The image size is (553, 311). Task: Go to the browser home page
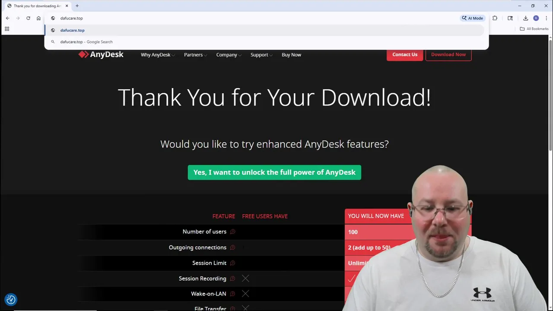pos(38,18)
